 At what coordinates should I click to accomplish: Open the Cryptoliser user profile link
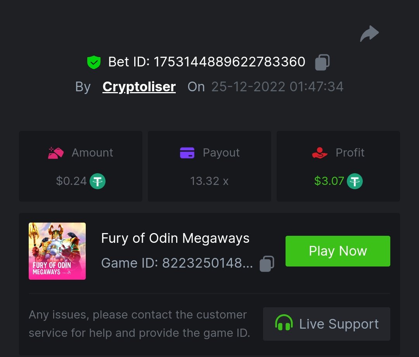coord(139,87)
